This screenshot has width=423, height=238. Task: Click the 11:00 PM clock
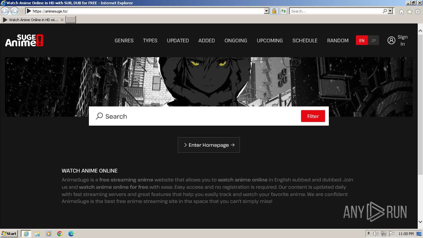[x=406, y=234]
